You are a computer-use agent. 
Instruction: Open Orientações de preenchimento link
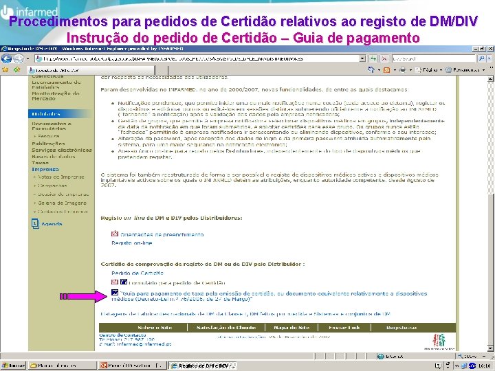162,235
